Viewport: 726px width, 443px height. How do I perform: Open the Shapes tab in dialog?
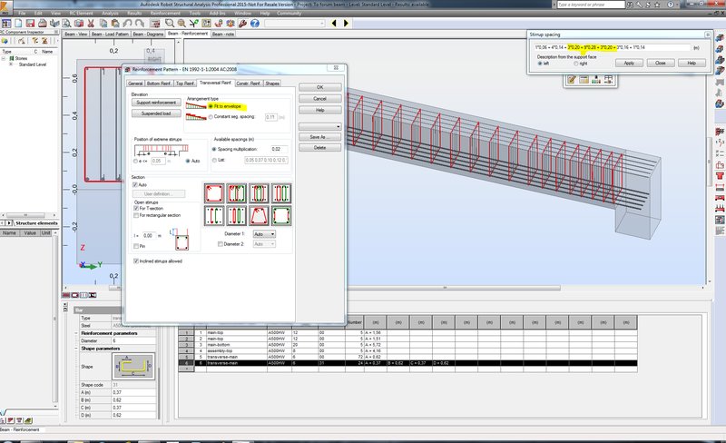click(272, 84)
